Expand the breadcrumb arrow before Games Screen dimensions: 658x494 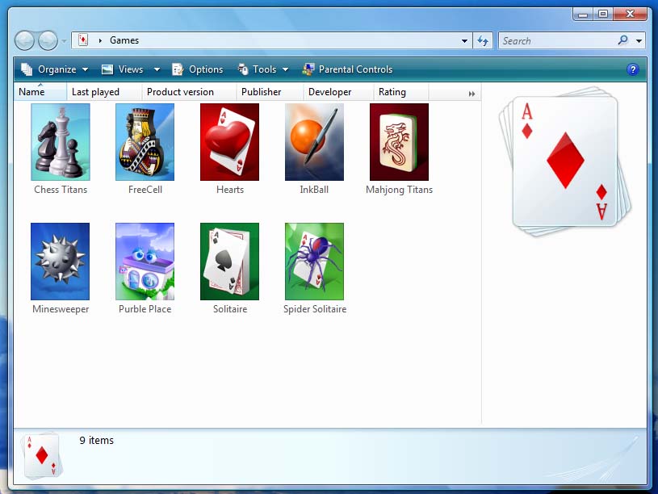click(100, 40)
